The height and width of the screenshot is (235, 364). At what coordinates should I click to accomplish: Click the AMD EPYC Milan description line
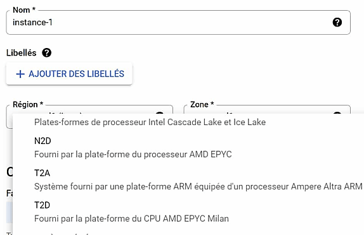131,219
